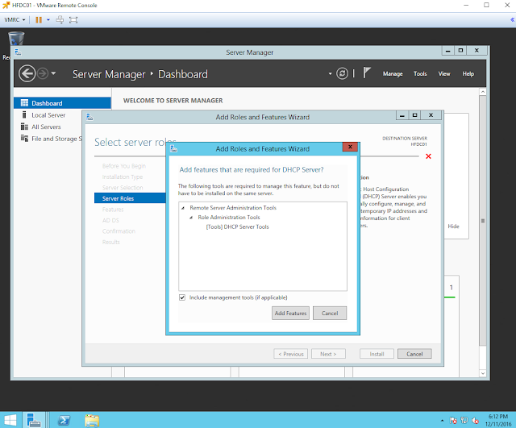Click the Refresh icon in Server Manager
516x428 pixels.
[x=342, y=73]
